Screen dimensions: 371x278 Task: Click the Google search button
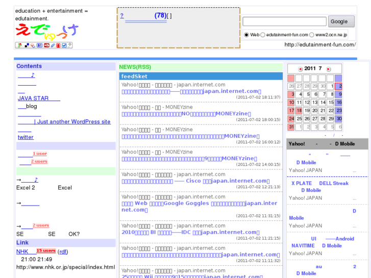341,21
